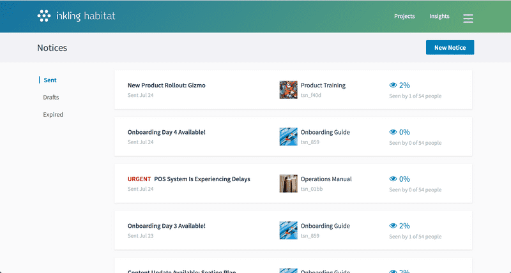
Task: Switch to the Expired tab
Action: (53, 115)
